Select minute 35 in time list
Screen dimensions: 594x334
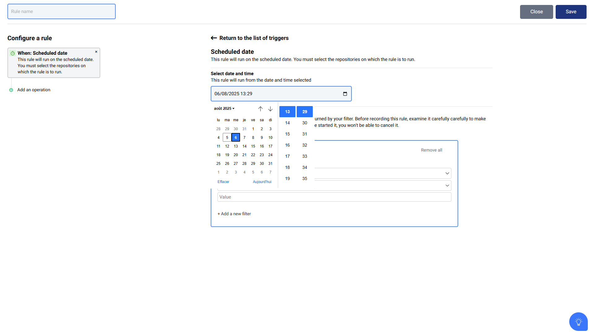tap(305, 178)
